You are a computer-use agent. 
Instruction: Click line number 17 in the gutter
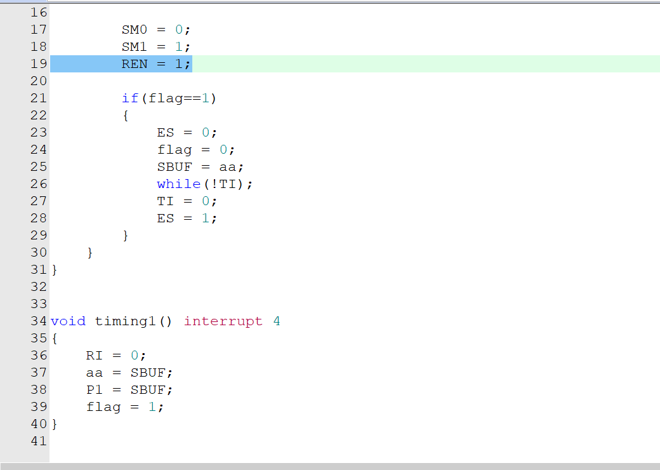[x=38, y=29]
